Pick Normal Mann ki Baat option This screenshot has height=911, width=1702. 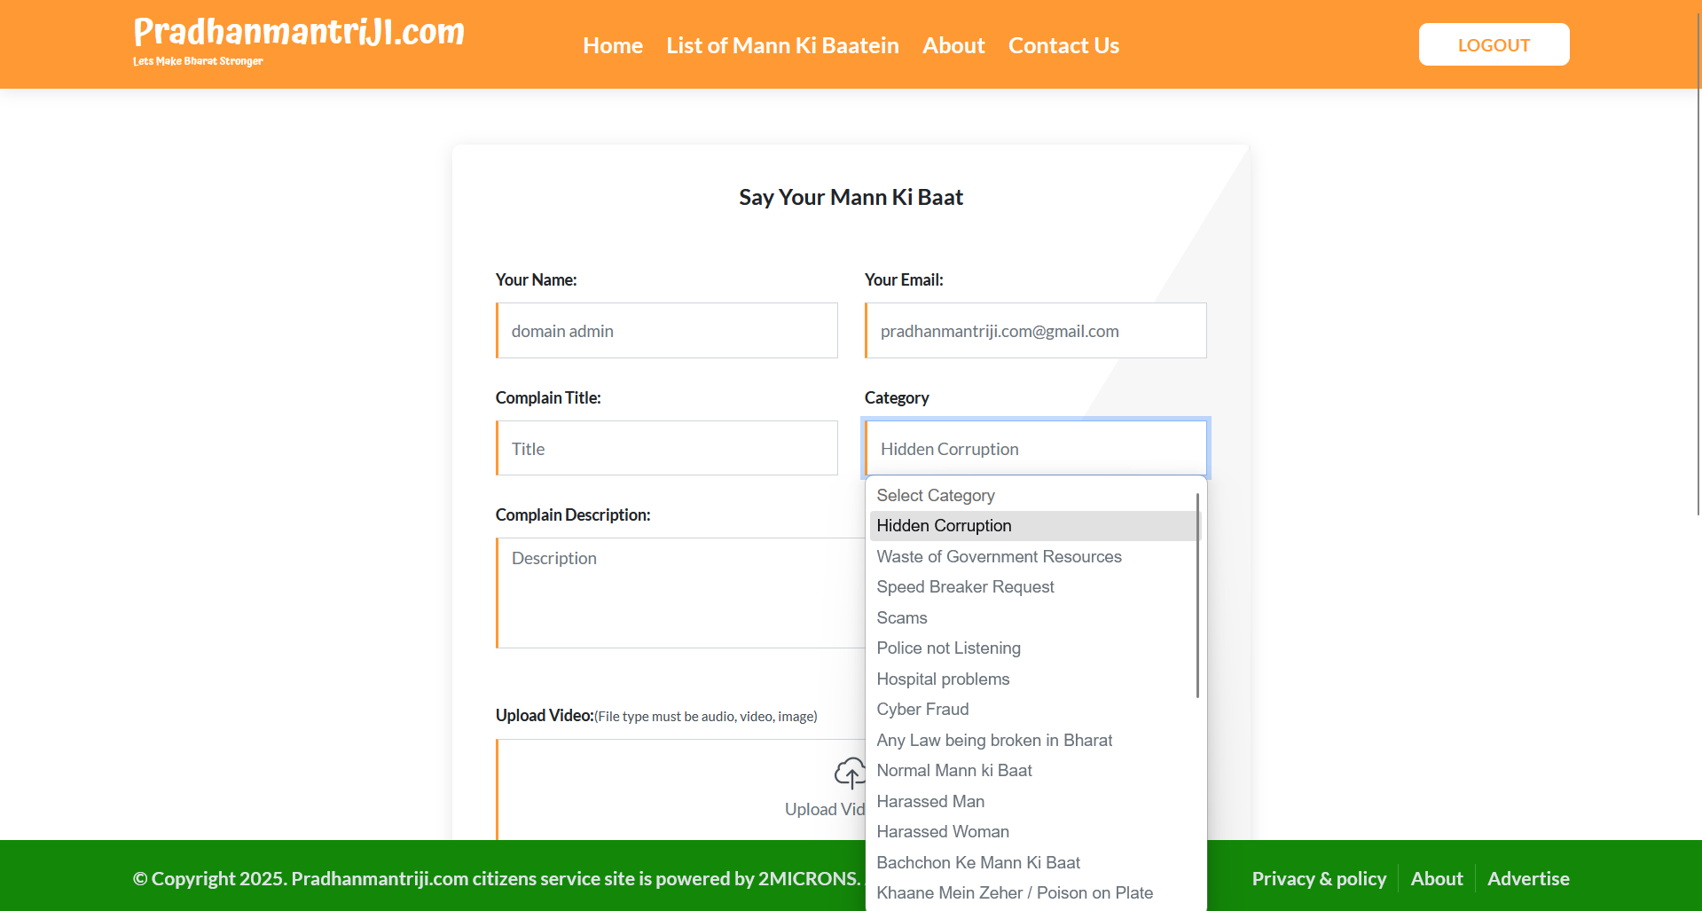click(x=954, y=771)
